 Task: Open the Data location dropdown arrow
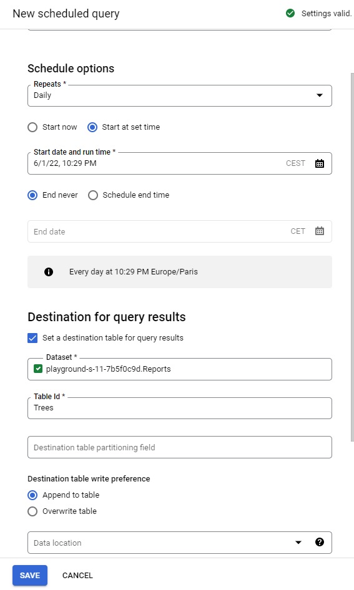tap(298, 542)
